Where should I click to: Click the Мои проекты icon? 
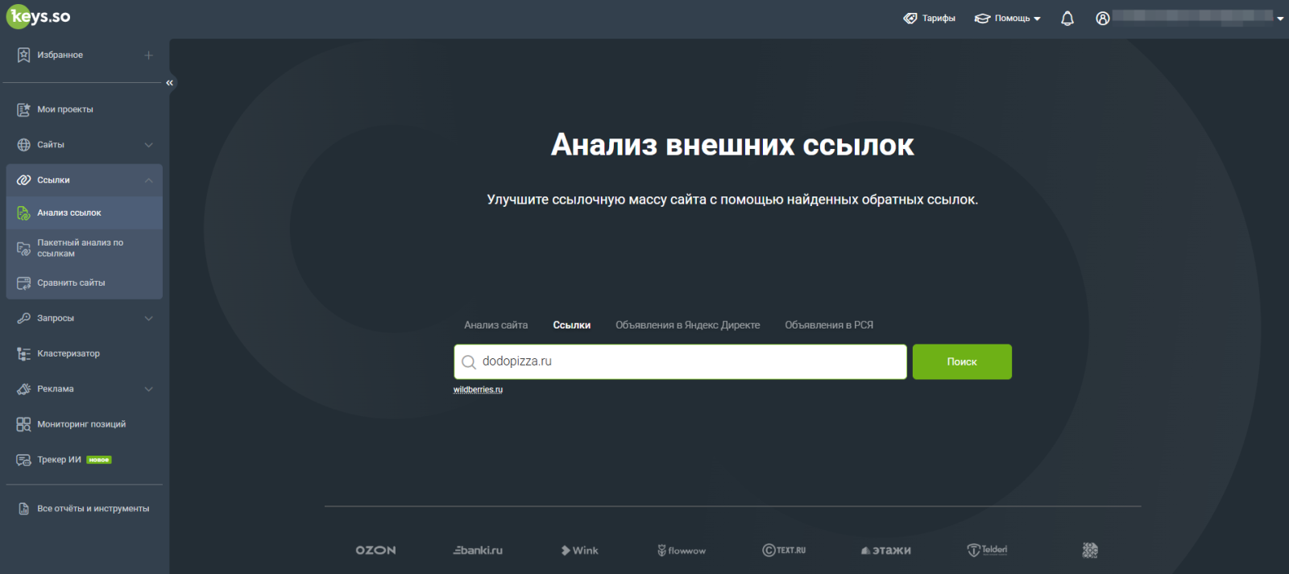[x=23, y=109]
